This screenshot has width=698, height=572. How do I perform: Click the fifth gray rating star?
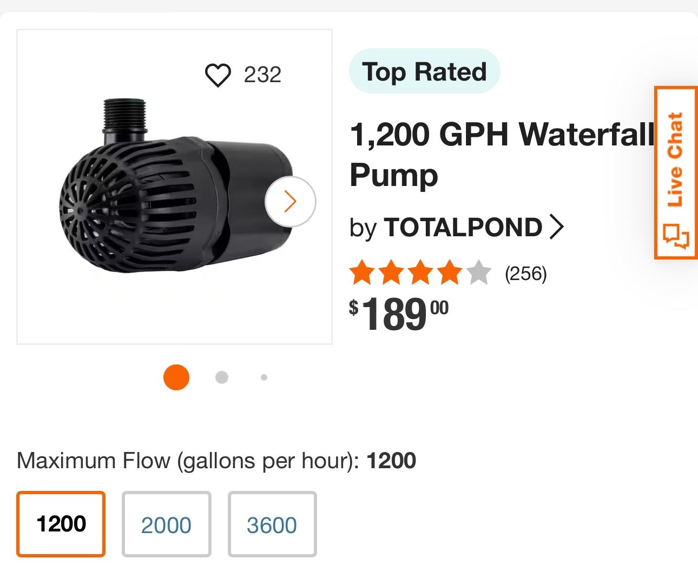point(478,272)
